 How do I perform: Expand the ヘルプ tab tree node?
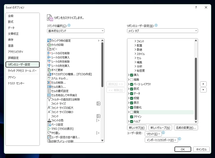(x=129, y=121)
